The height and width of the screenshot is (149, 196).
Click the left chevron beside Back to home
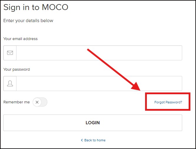coord(82,140)
